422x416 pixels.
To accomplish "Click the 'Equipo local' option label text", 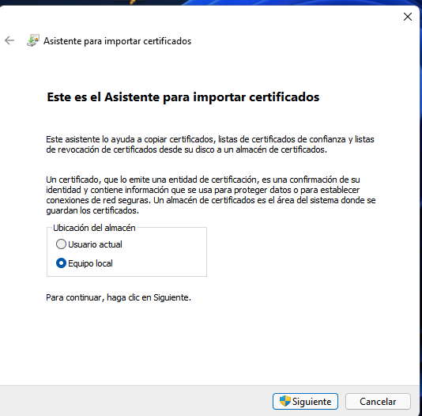I will 90,263.
